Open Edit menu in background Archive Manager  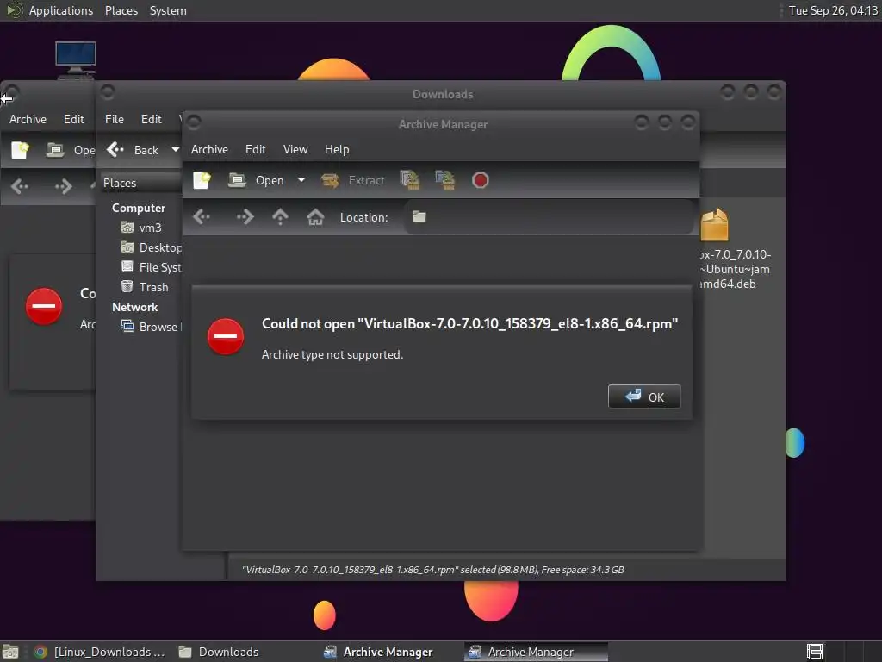pos(74,119)
